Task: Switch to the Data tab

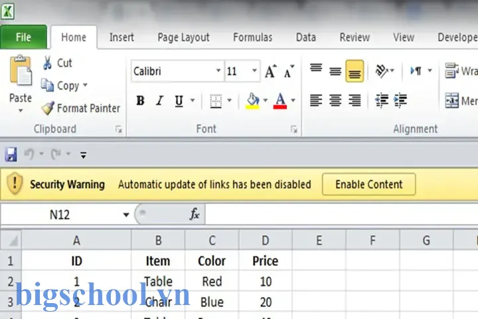Action: tap(306, 37)
